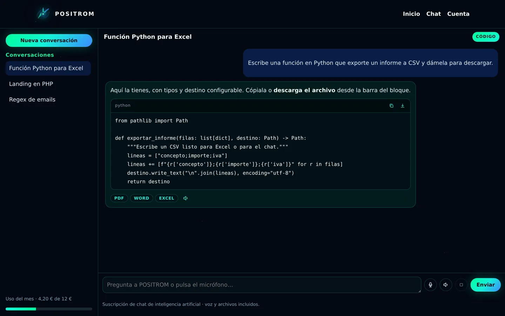Click the 'python' language label

point(123,105)
